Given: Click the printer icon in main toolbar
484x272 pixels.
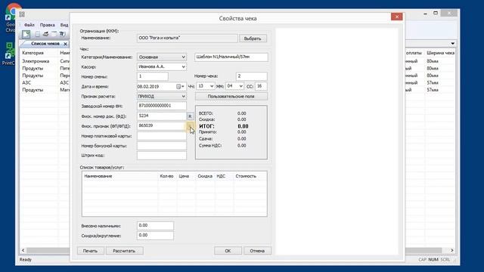Looking at the screenshot, I should [x=45, y=34].
